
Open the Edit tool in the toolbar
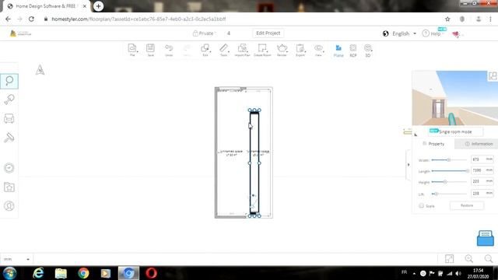click(205, 50)
